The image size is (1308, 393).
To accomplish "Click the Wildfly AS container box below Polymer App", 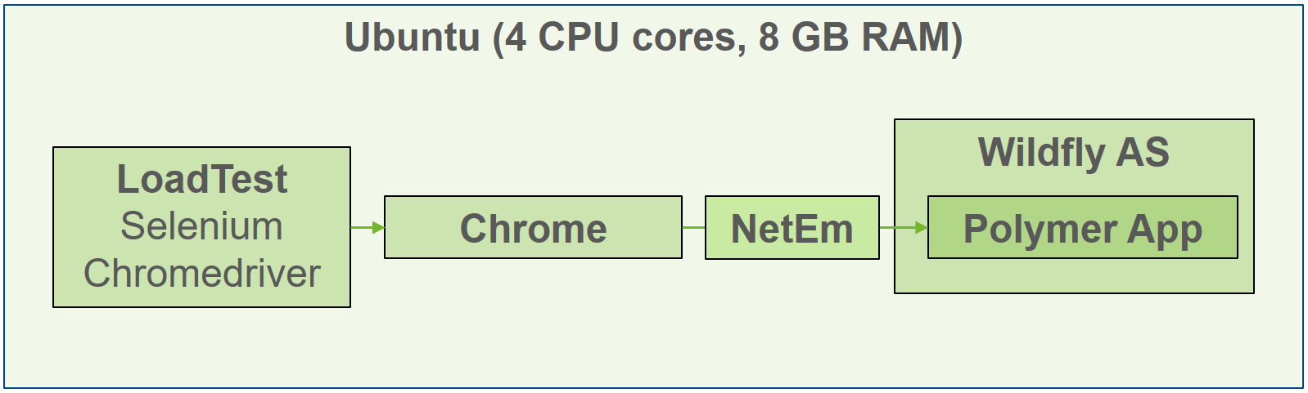I will pos(1074,275).
